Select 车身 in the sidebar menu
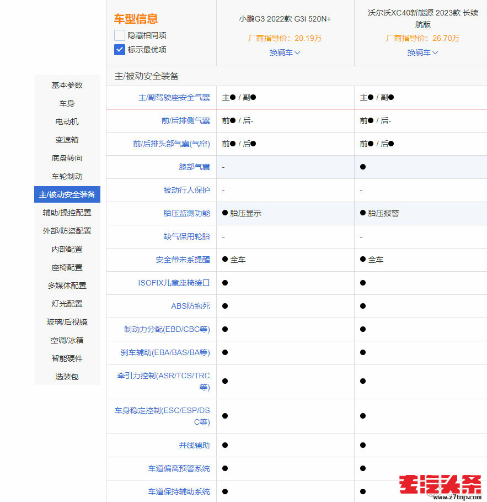Screen dimensions: 487x502 pos(67,103)
